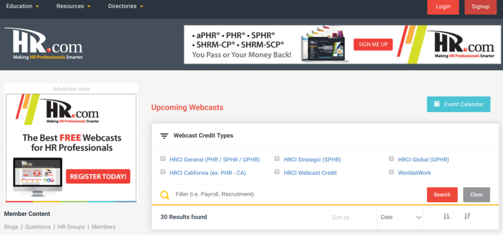Click the yellow magnifier search icon
The width and height of the screenshot is (503, 235).
pos(165,195)
